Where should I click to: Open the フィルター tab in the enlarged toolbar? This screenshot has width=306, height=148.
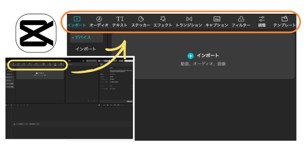coord(241,22)
